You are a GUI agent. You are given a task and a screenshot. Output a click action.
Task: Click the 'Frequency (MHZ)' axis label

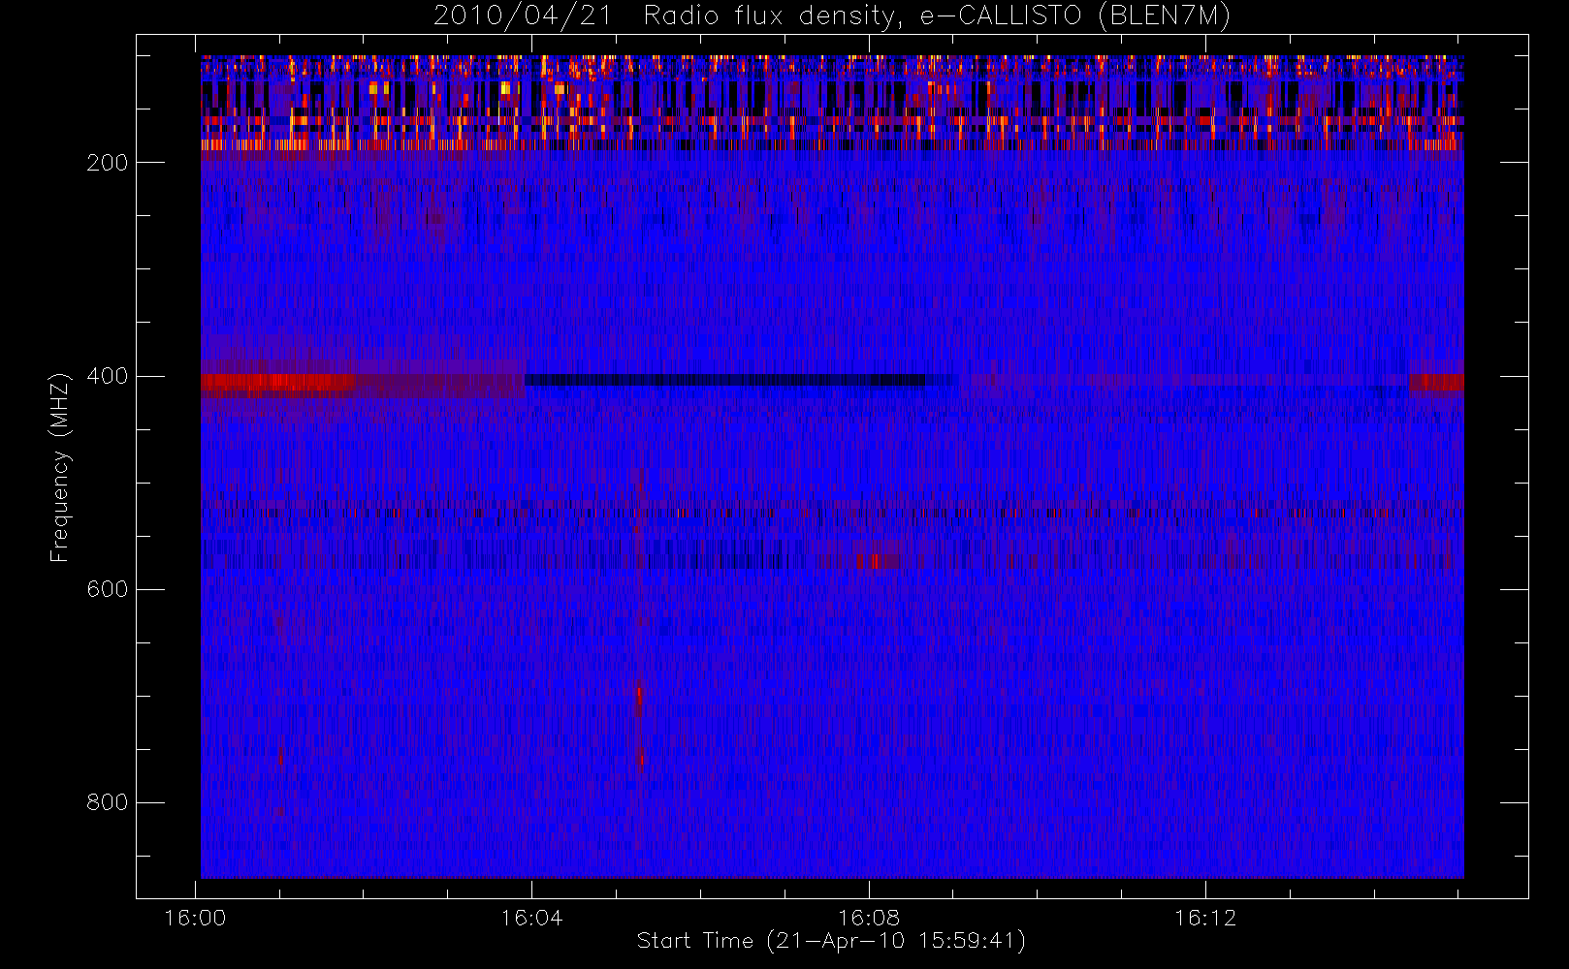(x=60, y=467)
